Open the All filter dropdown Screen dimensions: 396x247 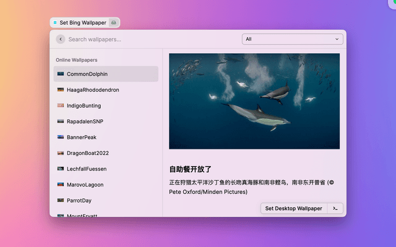[292, 39]
